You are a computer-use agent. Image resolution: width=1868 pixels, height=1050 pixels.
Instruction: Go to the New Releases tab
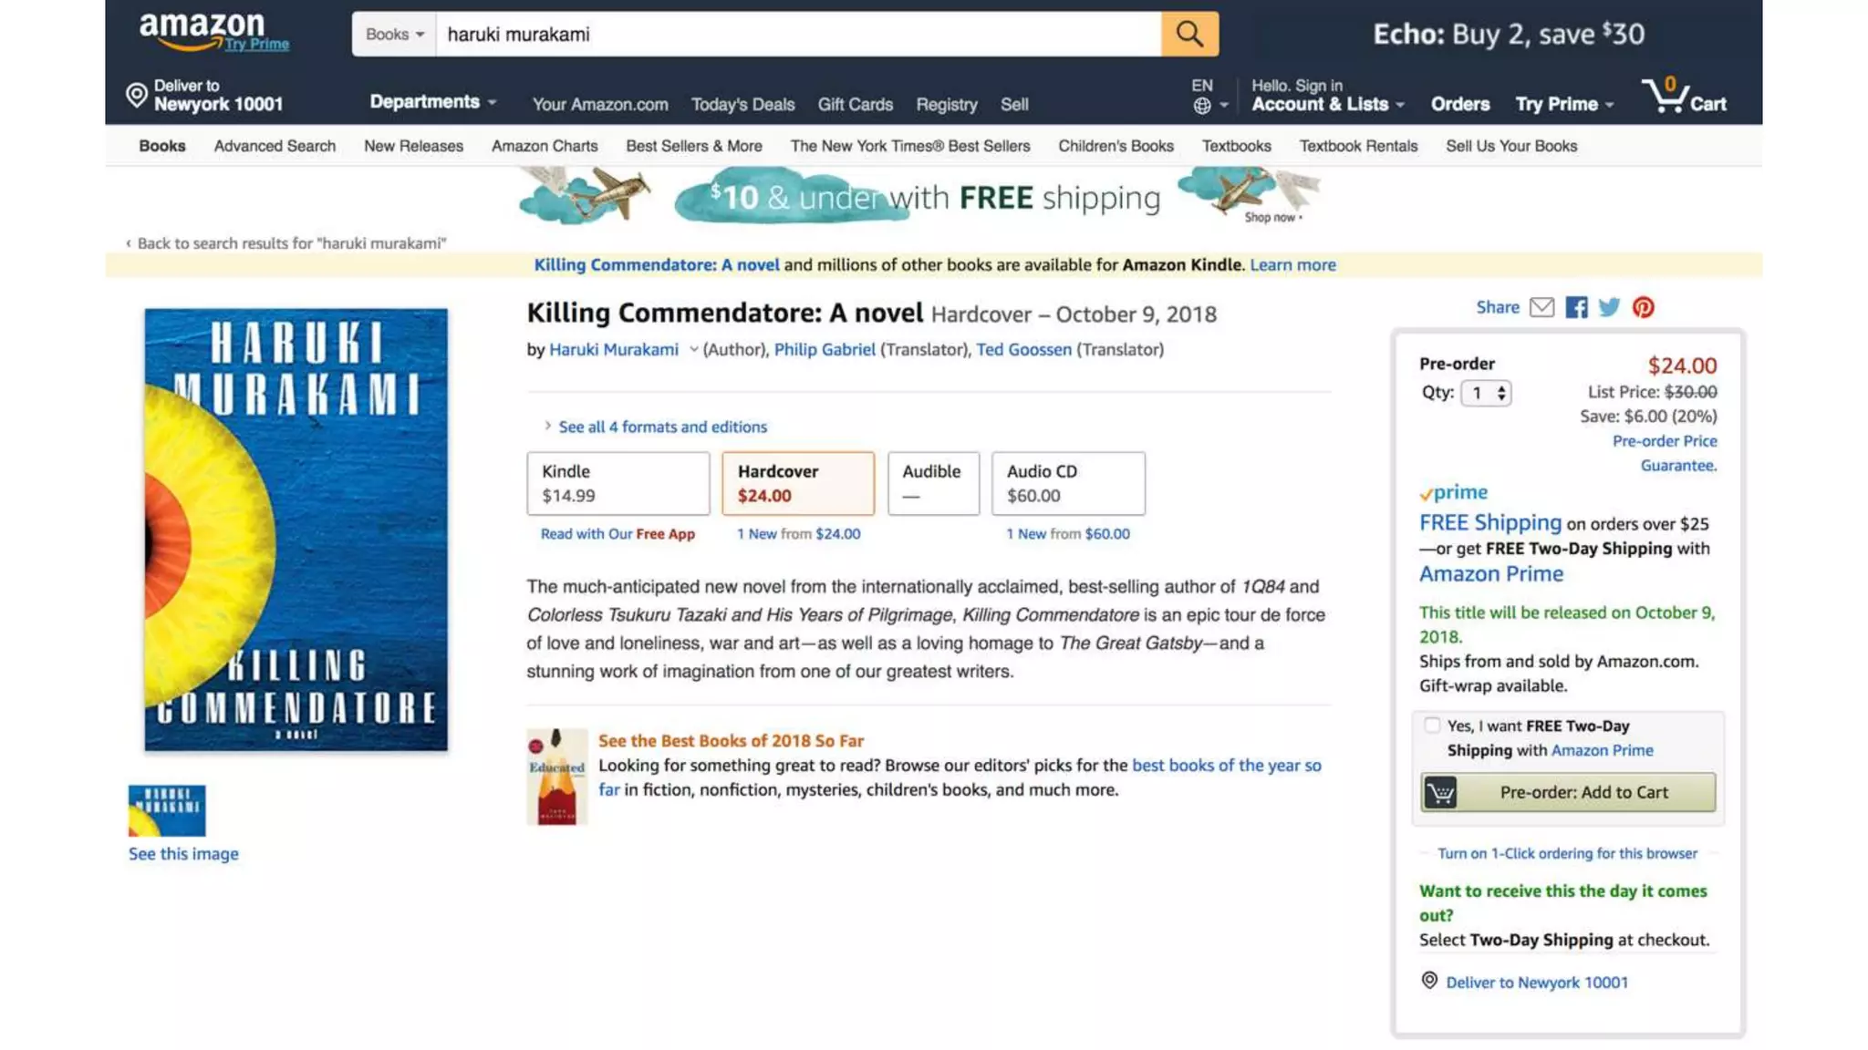[413, 146]
